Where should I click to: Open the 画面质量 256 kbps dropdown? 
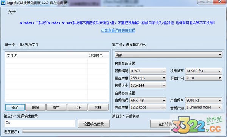[148, 78]
